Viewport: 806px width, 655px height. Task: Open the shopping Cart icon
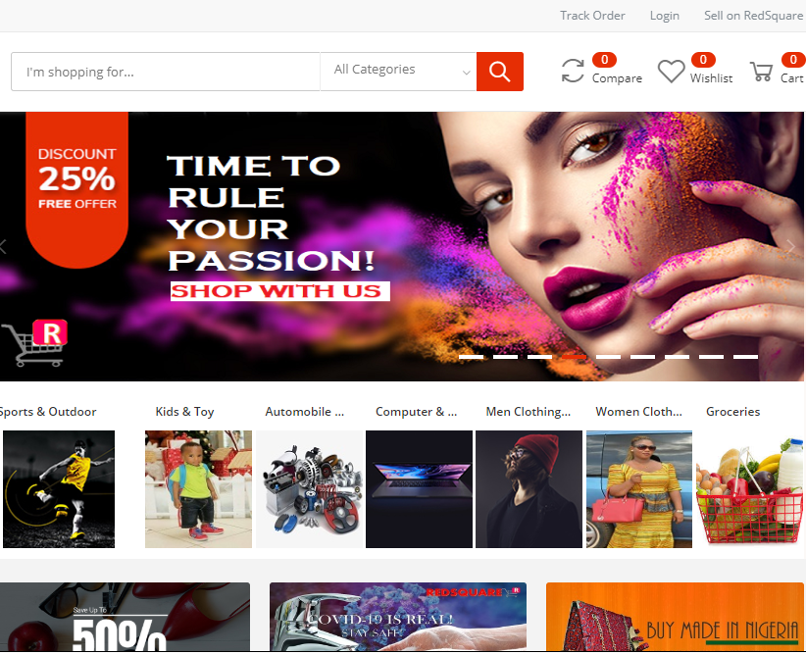tap(761, 72)
